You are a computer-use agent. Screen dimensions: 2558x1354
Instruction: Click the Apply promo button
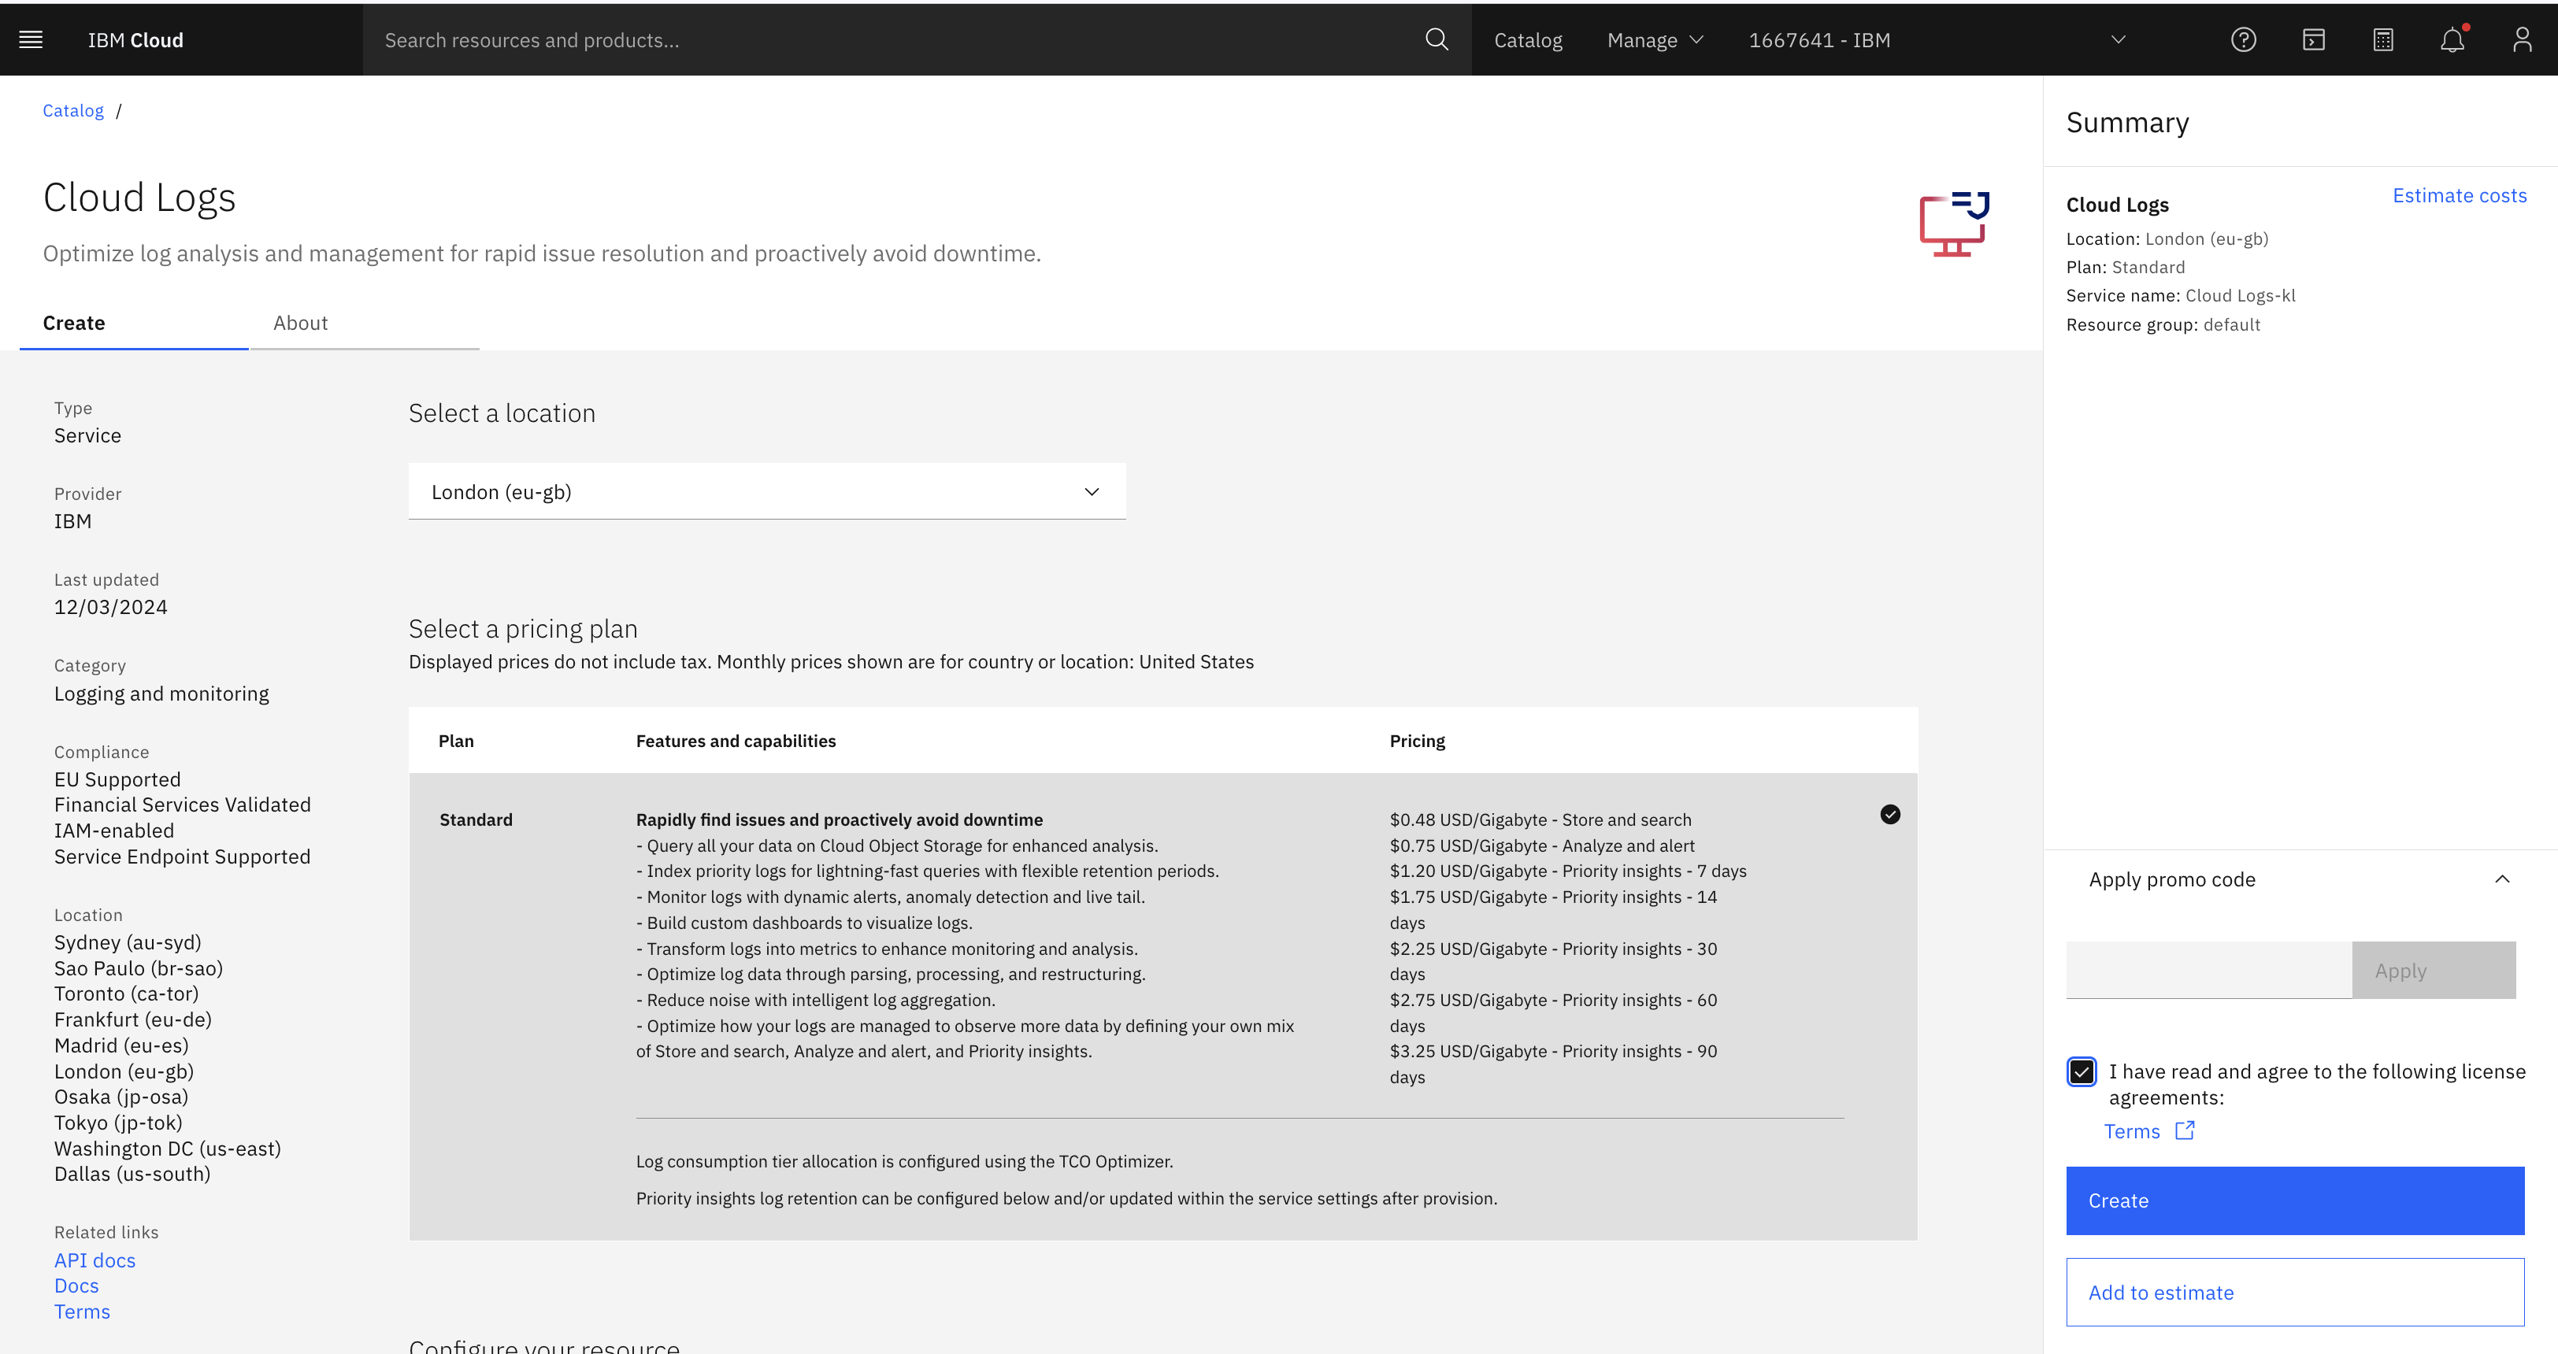(2433, 971)
